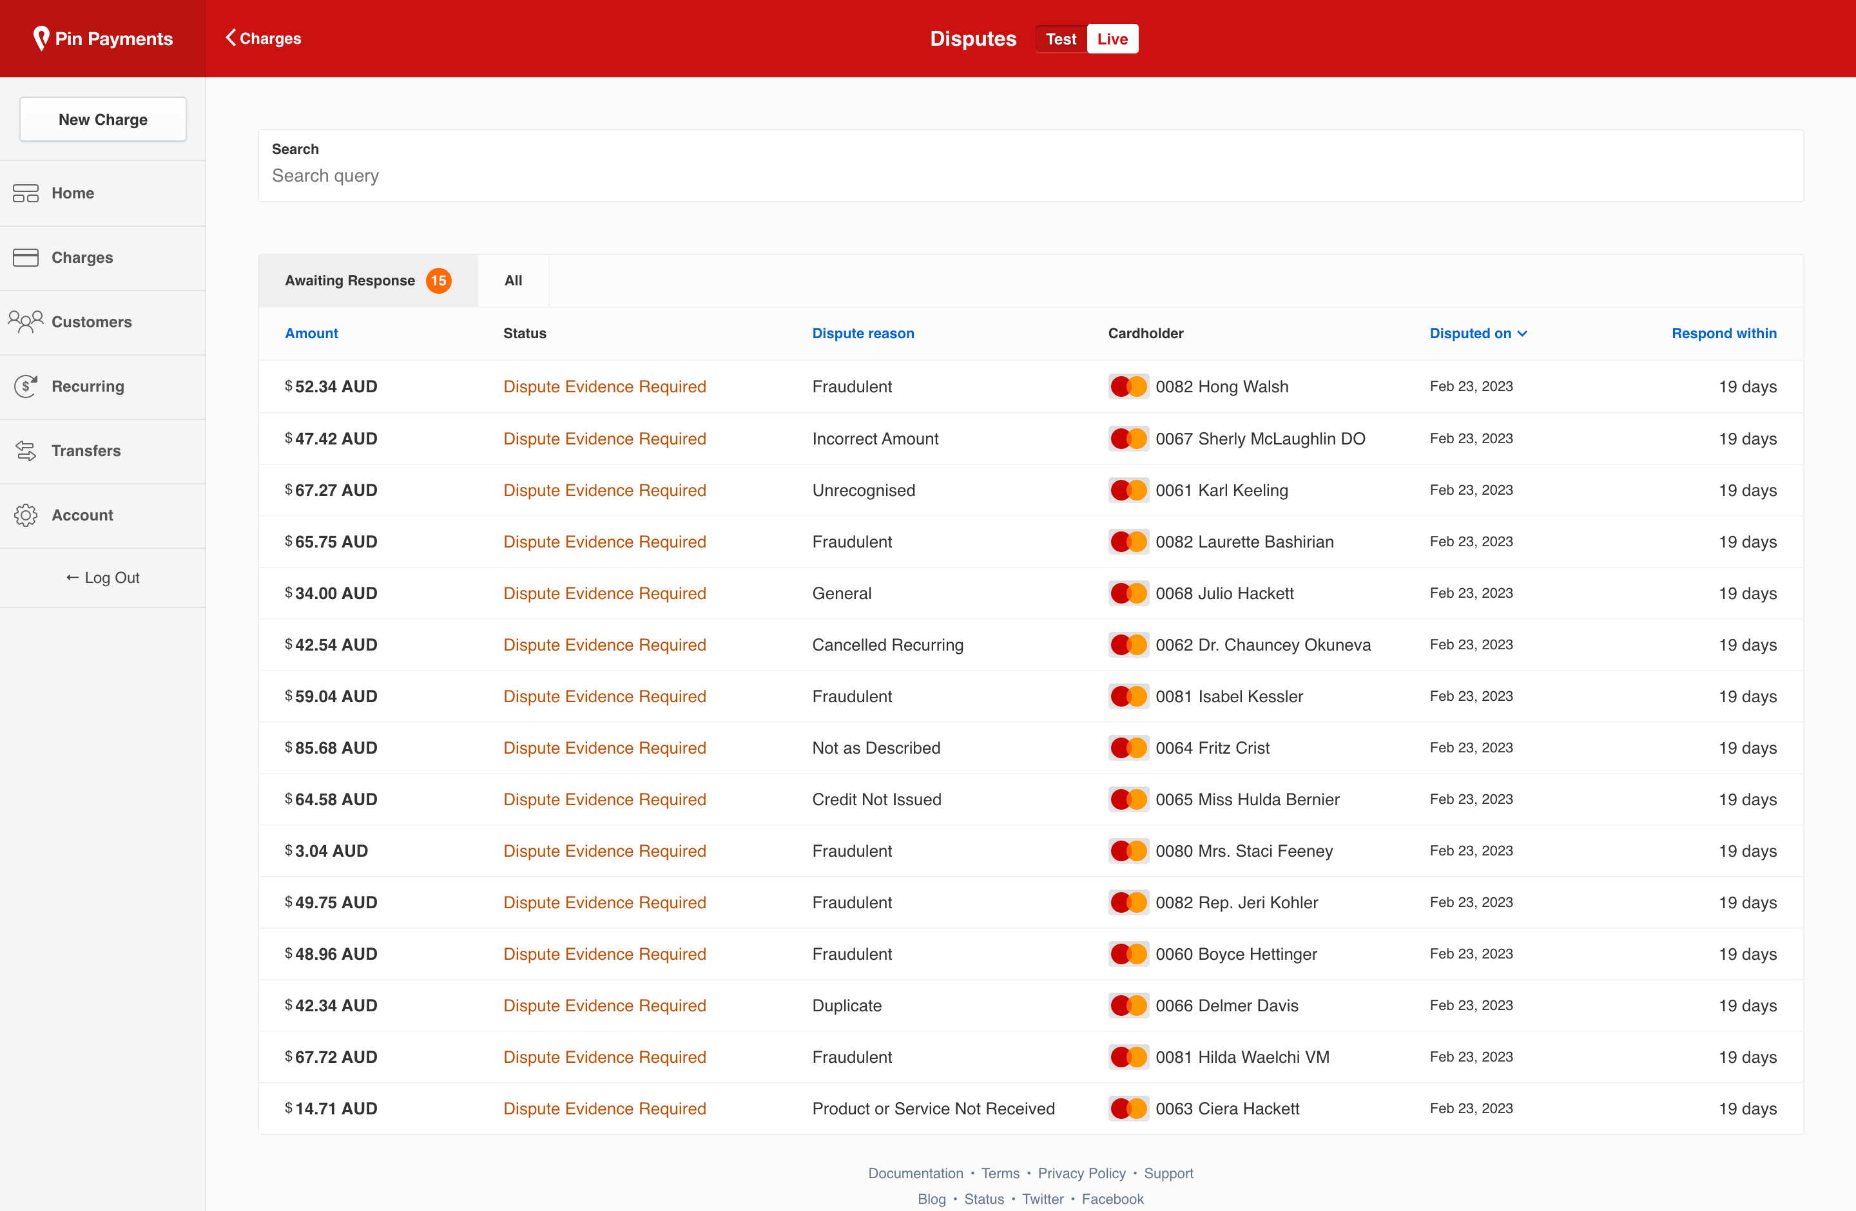This screenshot has width=1856, height=1211.
Task: Expand the Disputed on sort dropdown
Action: pos(1478,332)
